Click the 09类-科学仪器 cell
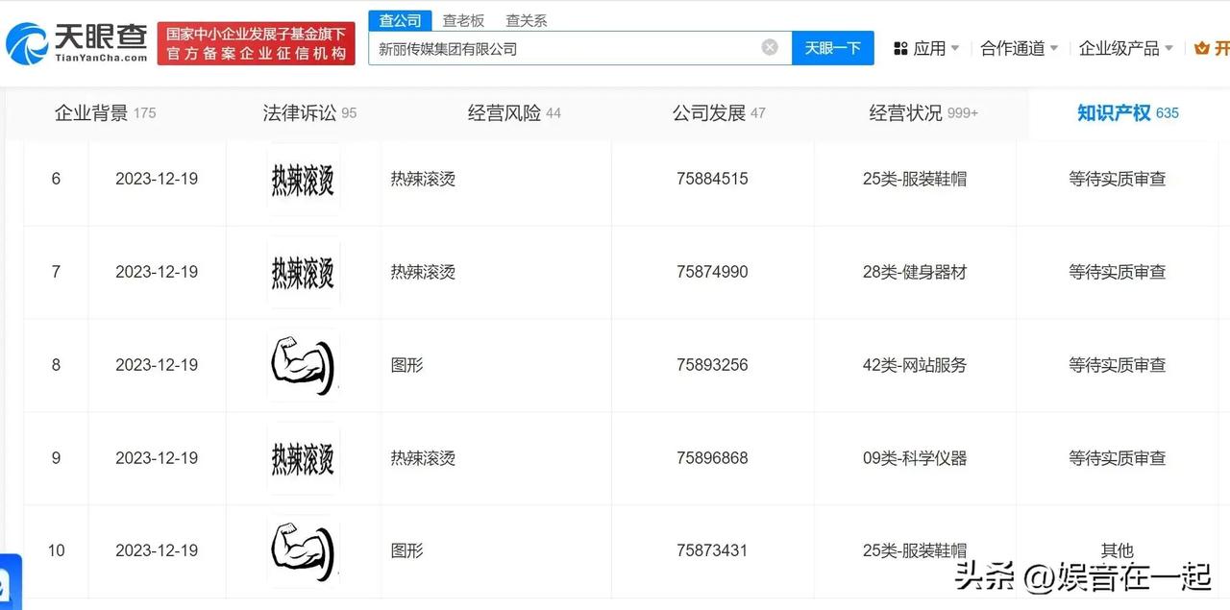 click(x=915, y=458)
